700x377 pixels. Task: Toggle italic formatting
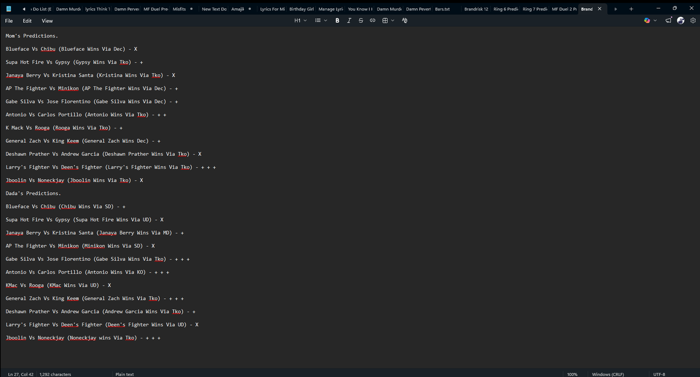349,20
